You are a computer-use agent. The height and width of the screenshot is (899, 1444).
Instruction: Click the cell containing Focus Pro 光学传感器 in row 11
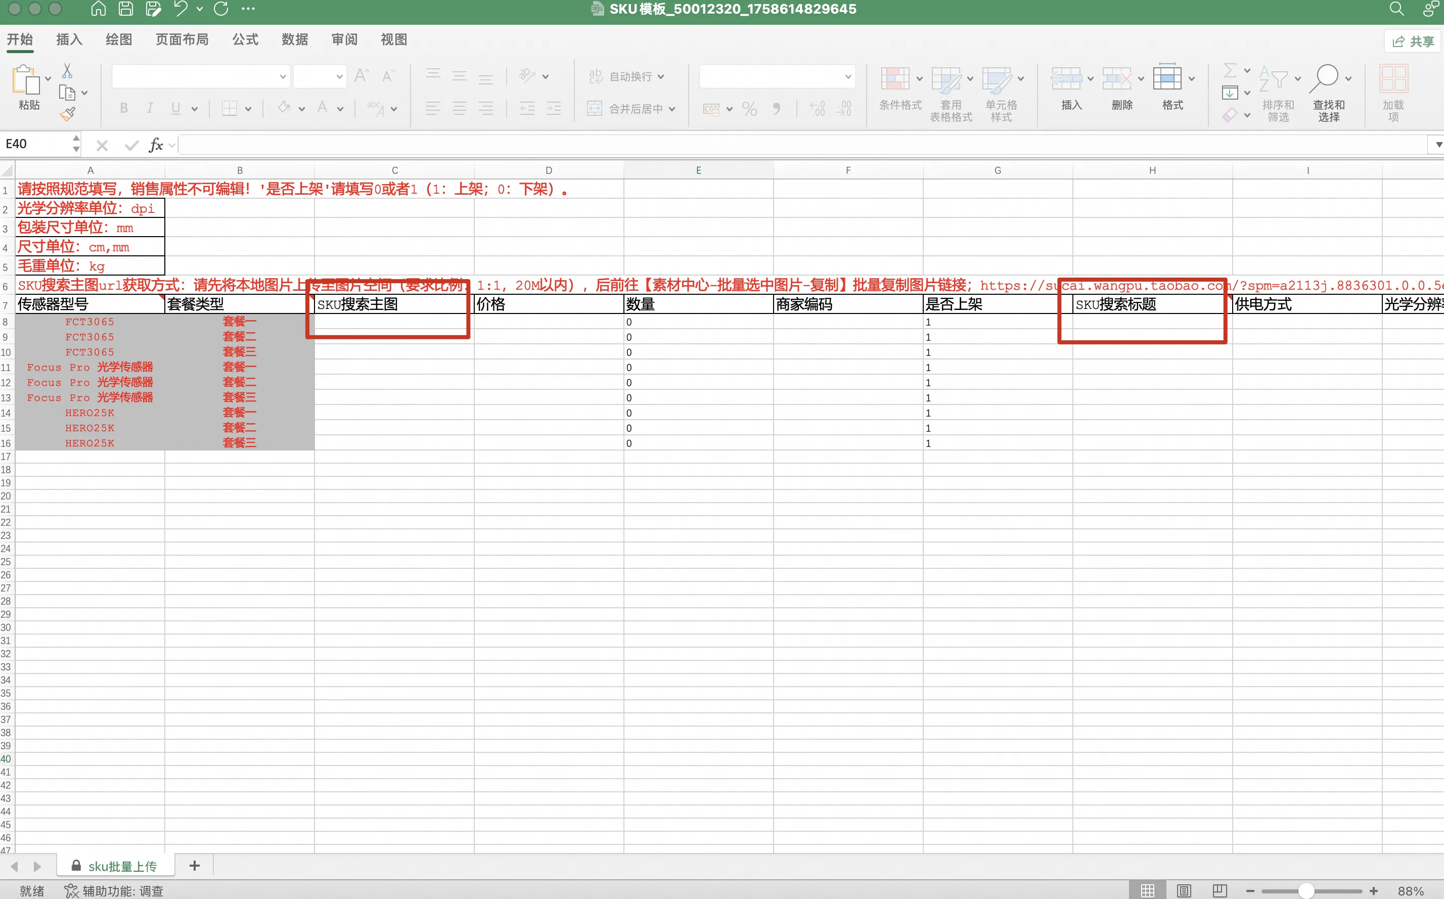tap(90, 367)
